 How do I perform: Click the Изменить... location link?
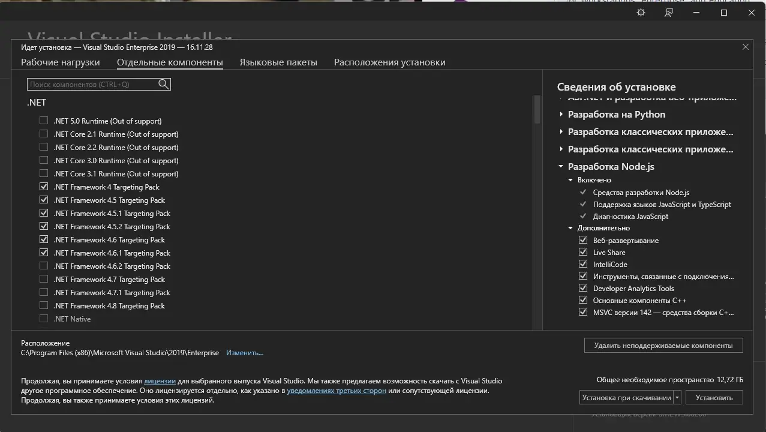coord(245,353)
